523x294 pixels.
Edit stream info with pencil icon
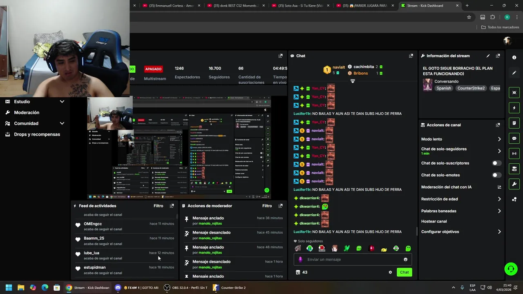488,56
